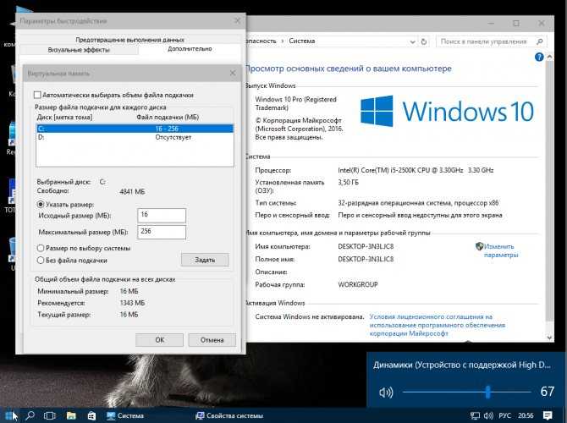This screenshot has height=423, width=567.
Task: Click Рекомендуется 1343 МБ value
Action: tap(132, 303)
